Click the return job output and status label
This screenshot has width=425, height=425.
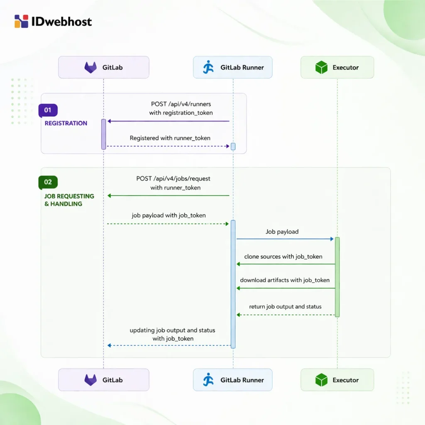click(285, 307)
